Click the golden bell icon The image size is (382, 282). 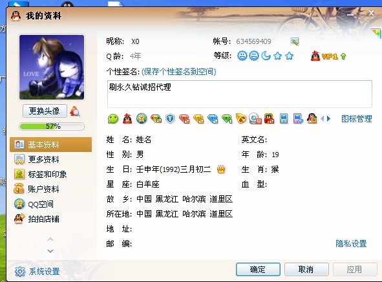(240, 118)
